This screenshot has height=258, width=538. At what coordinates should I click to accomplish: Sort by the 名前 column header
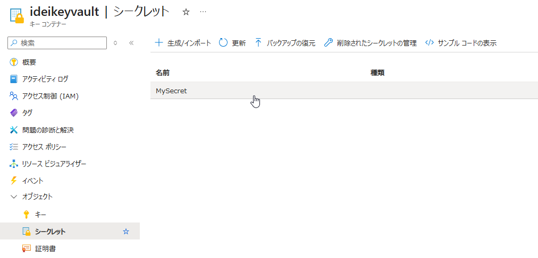[162, 73]
